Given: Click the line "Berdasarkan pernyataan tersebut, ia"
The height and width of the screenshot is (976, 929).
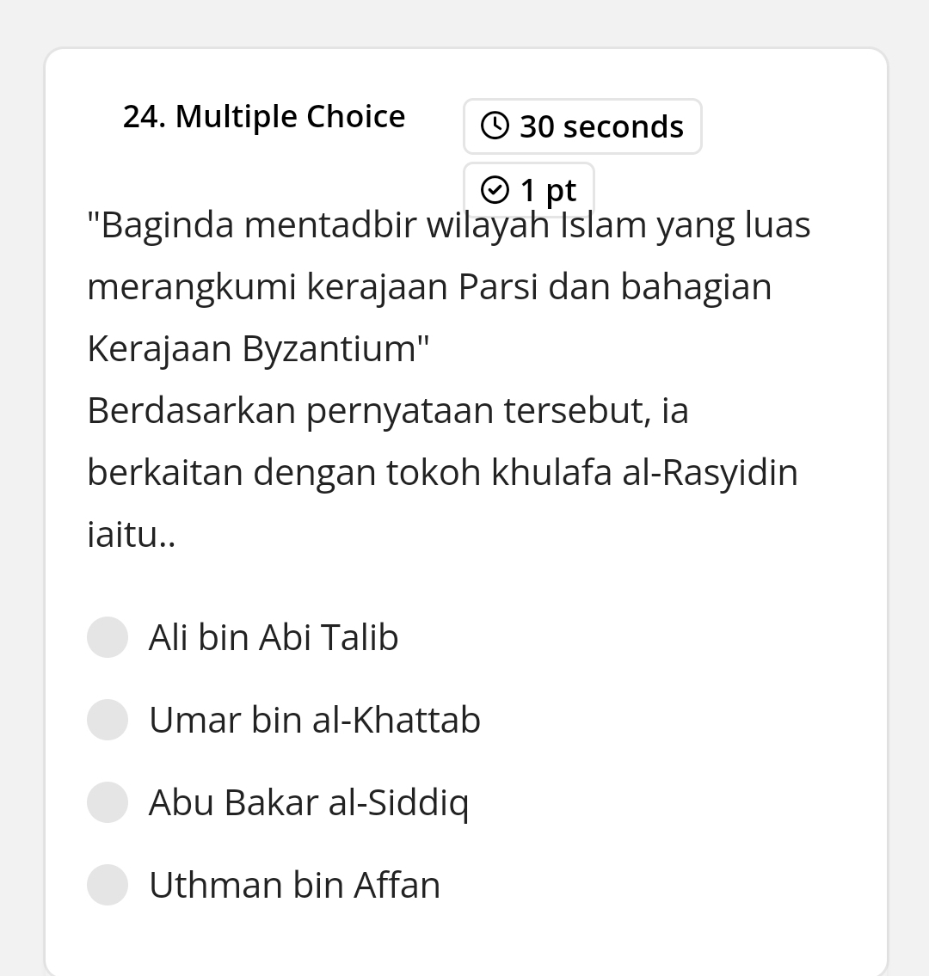Looking at the screenshot, I should 388,410.
